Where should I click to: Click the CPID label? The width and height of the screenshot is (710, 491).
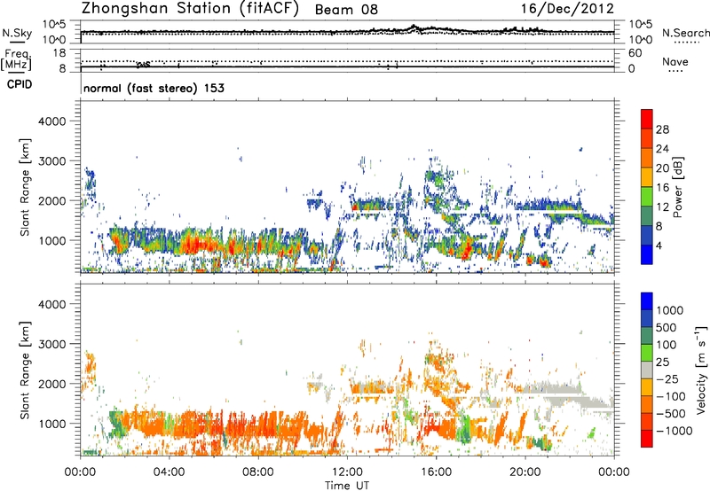coord(19,84)
